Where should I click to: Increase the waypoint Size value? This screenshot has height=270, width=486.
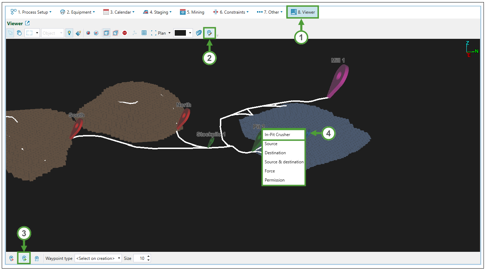click(148, 257)
